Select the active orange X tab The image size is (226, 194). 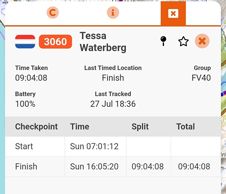pyautogui.click(x=173, y=13)
